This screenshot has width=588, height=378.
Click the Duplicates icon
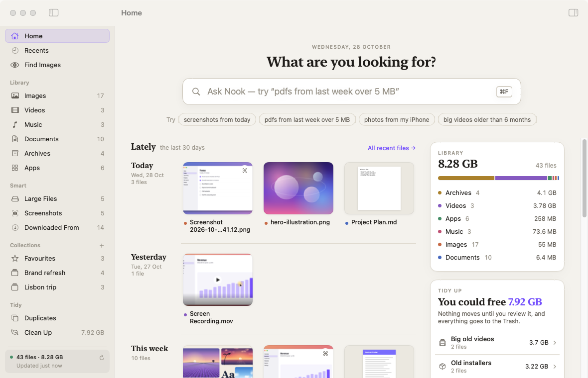[15, 318]
